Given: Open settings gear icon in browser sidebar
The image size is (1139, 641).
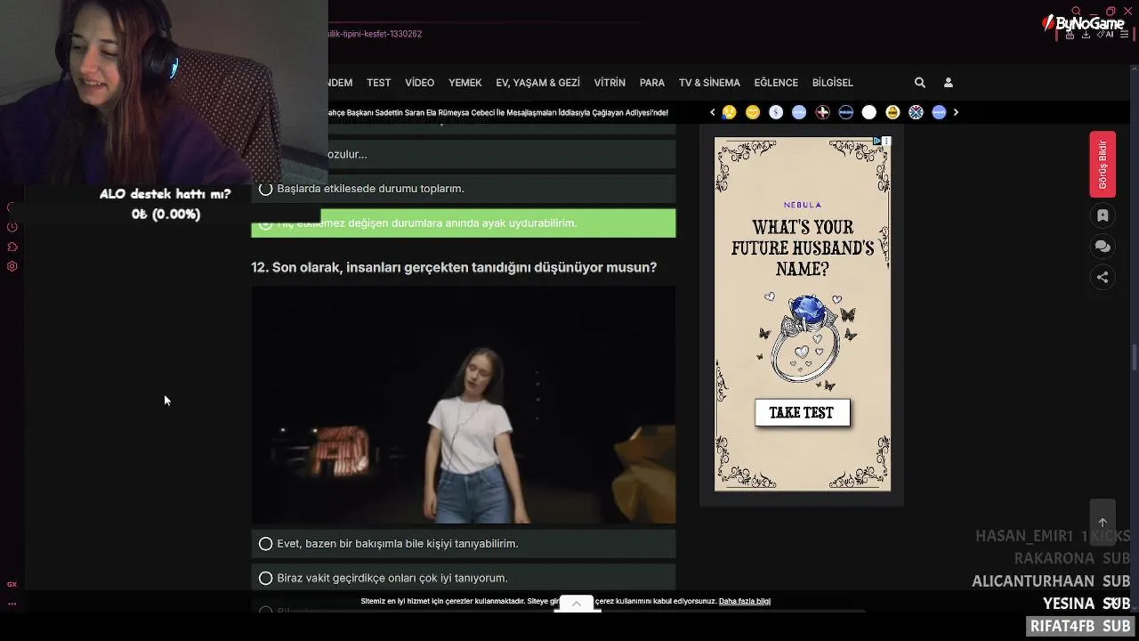Looking at the screenshot, I should coord(12,266).
